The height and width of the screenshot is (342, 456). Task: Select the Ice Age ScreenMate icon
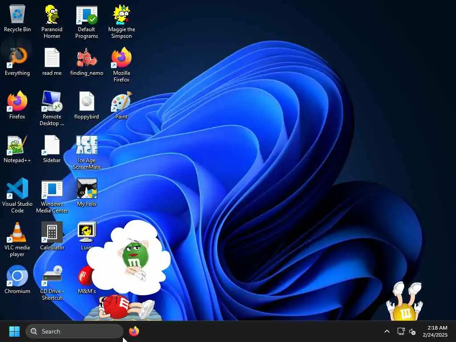[x=87, y=152]
